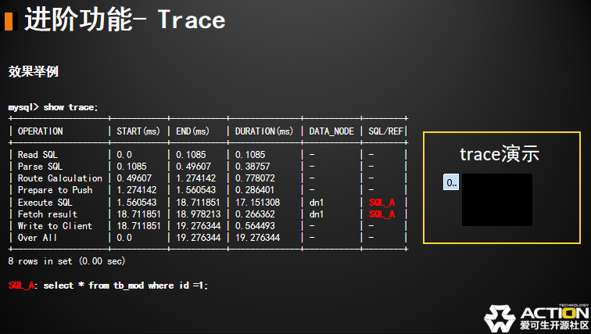This screenshot has height=334, width=591.
Task: Click the trace demo video thumbnail
Action: click(496, 199)
